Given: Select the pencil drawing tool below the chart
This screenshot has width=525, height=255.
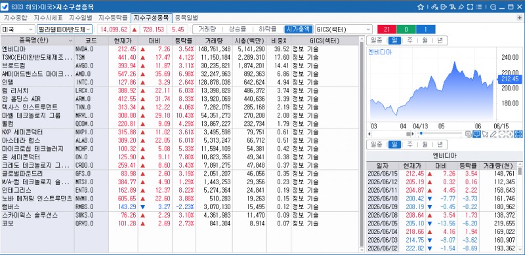Looking at the screenshot, I should pyautogui.click(x=493, y=134).
